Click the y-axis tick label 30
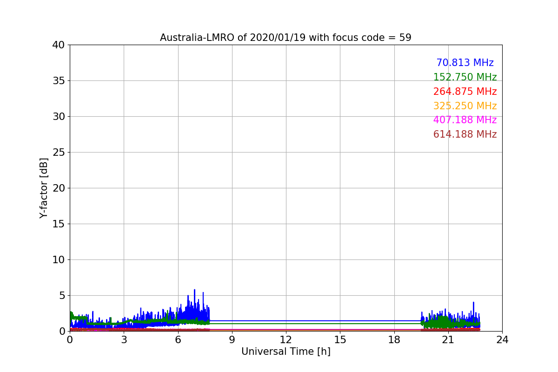The height and width of the screenshot is (372, 558). (58, 117)
